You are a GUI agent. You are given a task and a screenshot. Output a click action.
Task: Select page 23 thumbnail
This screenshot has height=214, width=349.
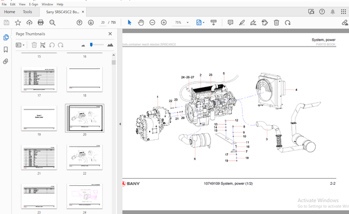(x=39, y=196)
